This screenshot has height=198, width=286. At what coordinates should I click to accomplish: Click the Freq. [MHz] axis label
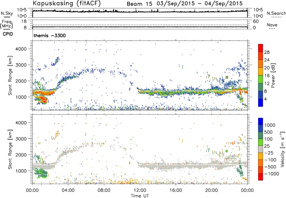click(x=6, y=24)
